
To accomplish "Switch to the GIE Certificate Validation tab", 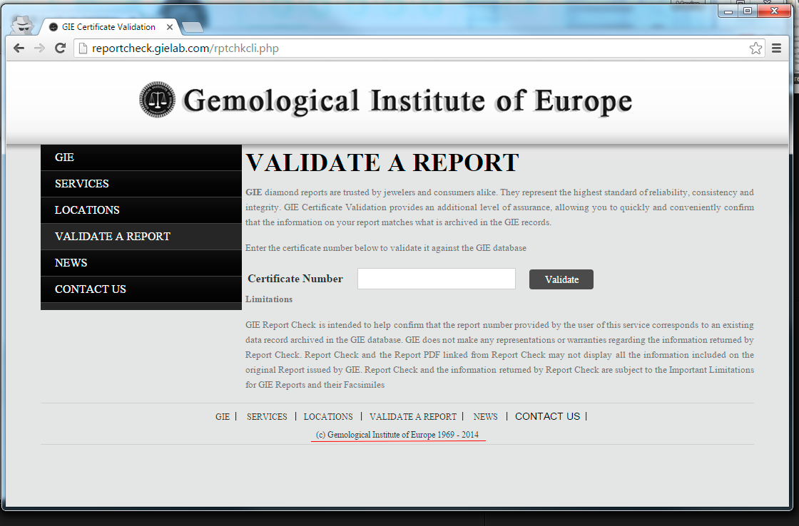I will point(111,26).
